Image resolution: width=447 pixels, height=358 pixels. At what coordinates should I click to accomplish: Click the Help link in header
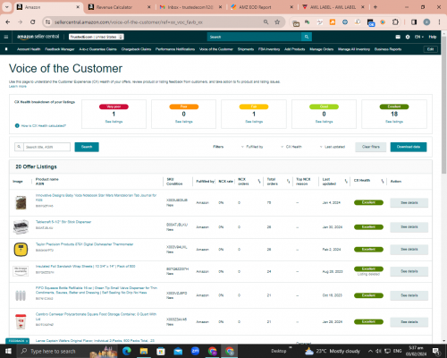[x=433, y=37]
